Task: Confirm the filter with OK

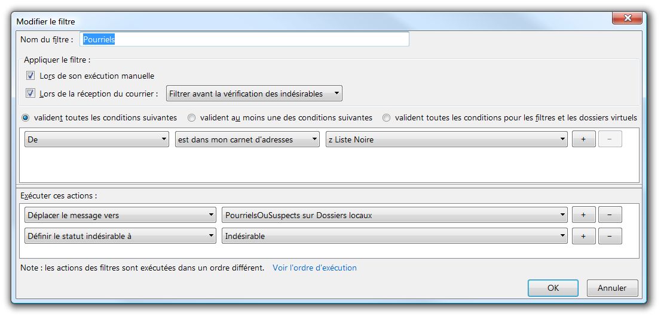Action: tap(553, 288)
